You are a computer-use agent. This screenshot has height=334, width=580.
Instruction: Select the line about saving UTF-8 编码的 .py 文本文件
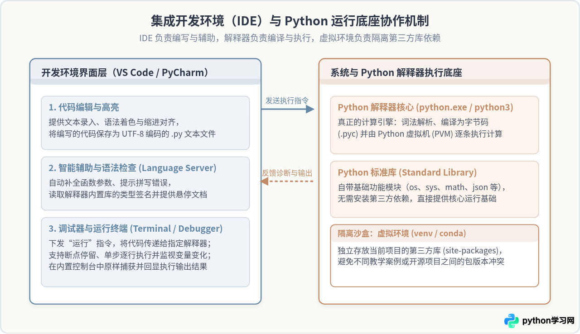click(132, 134)
